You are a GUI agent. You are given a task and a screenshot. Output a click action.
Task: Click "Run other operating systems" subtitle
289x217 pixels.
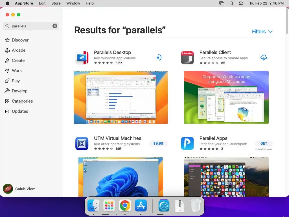click(117, 144)
